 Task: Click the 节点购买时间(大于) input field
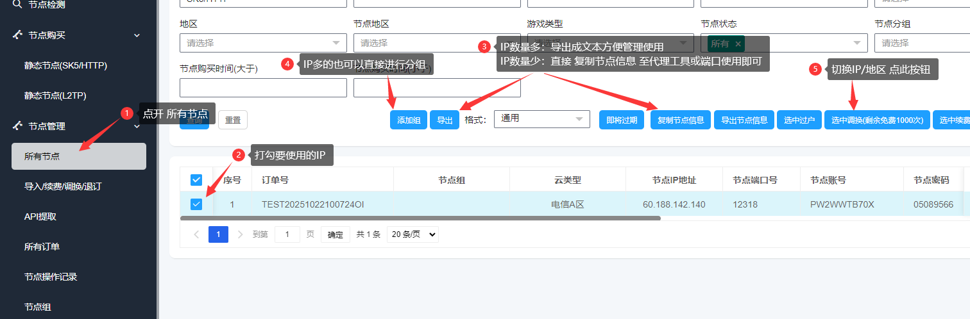coord(263,88)
